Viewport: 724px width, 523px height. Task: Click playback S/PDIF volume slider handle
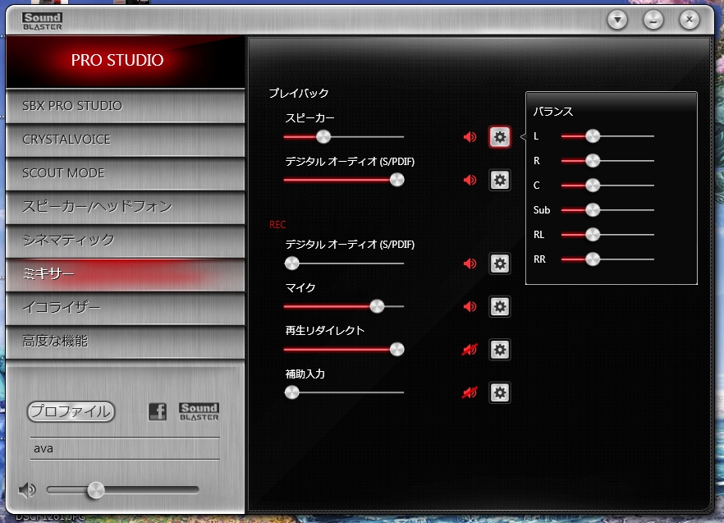click(x=396, y=180)
